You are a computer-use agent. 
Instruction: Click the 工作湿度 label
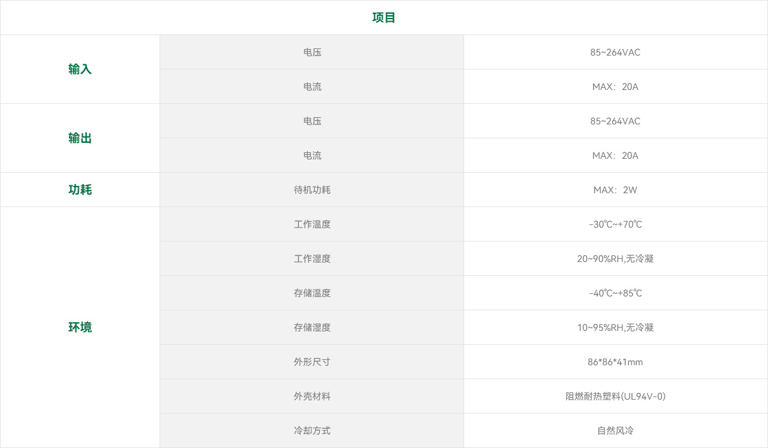[312, 259]
